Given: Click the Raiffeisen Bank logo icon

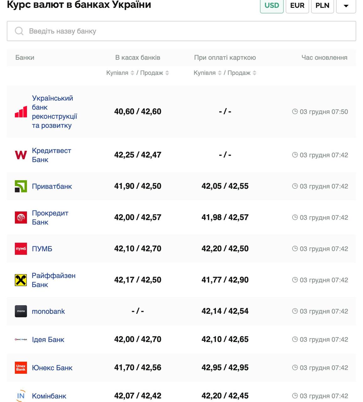Looking at the screenshot, I should click(21, 280).
